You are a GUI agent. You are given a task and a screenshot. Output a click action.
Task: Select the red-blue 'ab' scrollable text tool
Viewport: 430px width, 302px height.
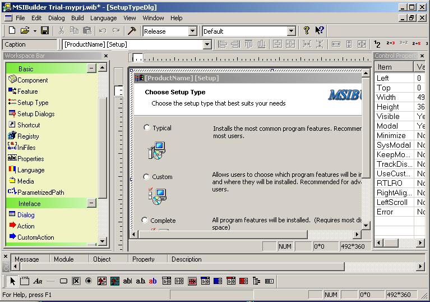[152, 281]
